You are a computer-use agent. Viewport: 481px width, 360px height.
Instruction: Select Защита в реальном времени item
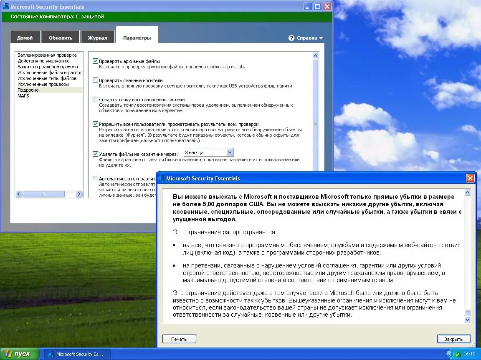coord(48,67)
